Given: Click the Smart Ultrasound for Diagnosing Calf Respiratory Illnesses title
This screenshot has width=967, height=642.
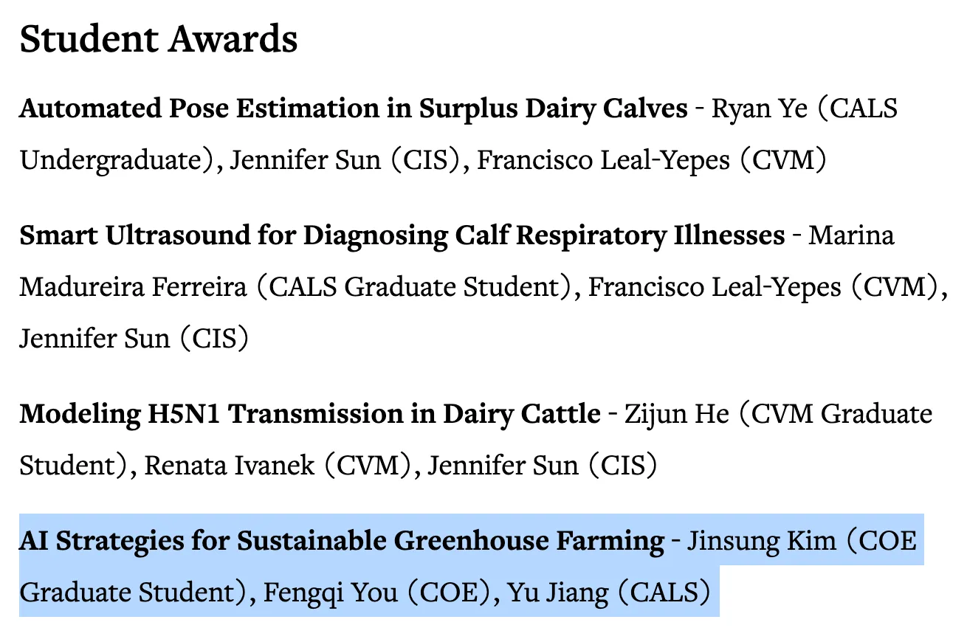Looking at the screenshot, I should tap(402, 236).
